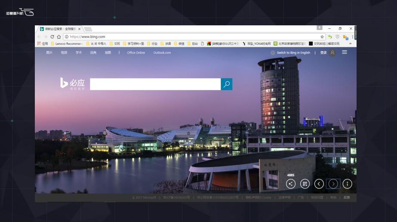The width and height of the screenshot is (397, 222).
Task: Open the share image icon
Action: pyautogui.click(x=291, y=184)
